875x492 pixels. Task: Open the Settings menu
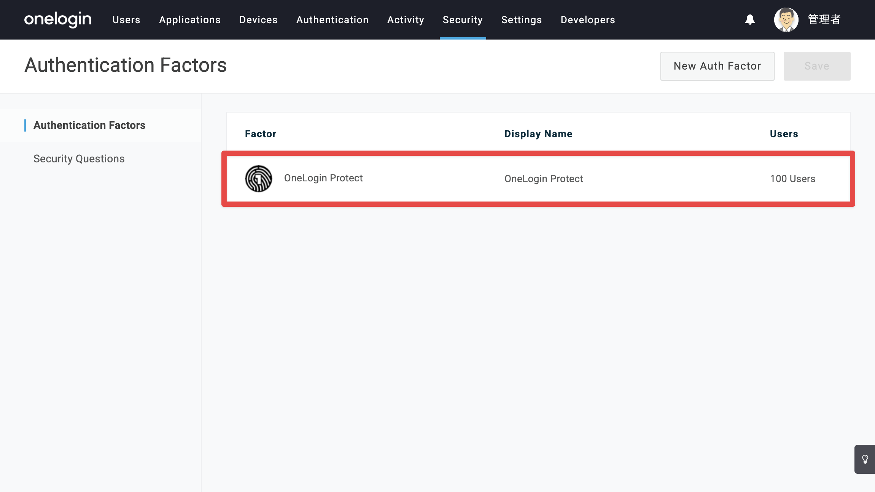522,20
